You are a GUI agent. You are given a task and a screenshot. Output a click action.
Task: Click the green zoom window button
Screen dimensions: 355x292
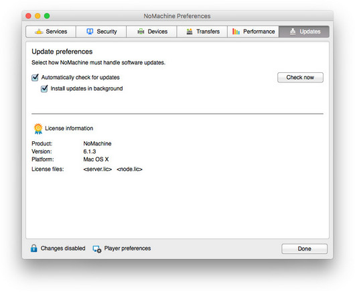pyautogui.click(x=47, y=16)
